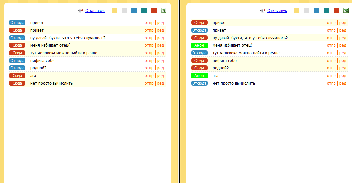Click 'ред' on right 'меня избивает отец(' row
The width and height of the screenshot is (352, 183).
point(343,45)
